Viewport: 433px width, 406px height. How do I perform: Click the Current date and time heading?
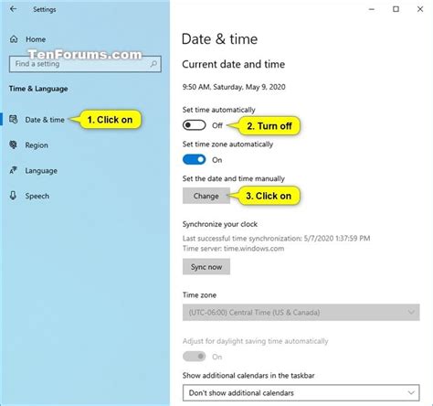click(x=234, y=64)
